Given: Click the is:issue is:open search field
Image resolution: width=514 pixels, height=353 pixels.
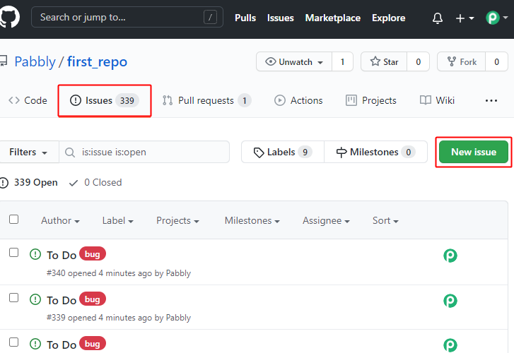Looking at the screenshot, I should click(144, 152).
